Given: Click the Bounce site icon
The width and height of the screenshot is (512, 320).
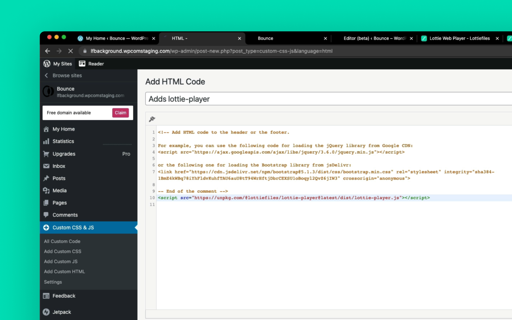Looking at the screenshot, I should (x=48, y=92).
